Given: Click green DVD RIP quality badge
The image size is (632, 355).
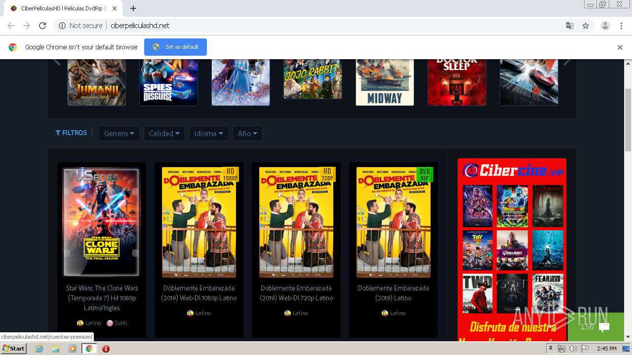Looking at the screenshot, I should tap(425, 175).
